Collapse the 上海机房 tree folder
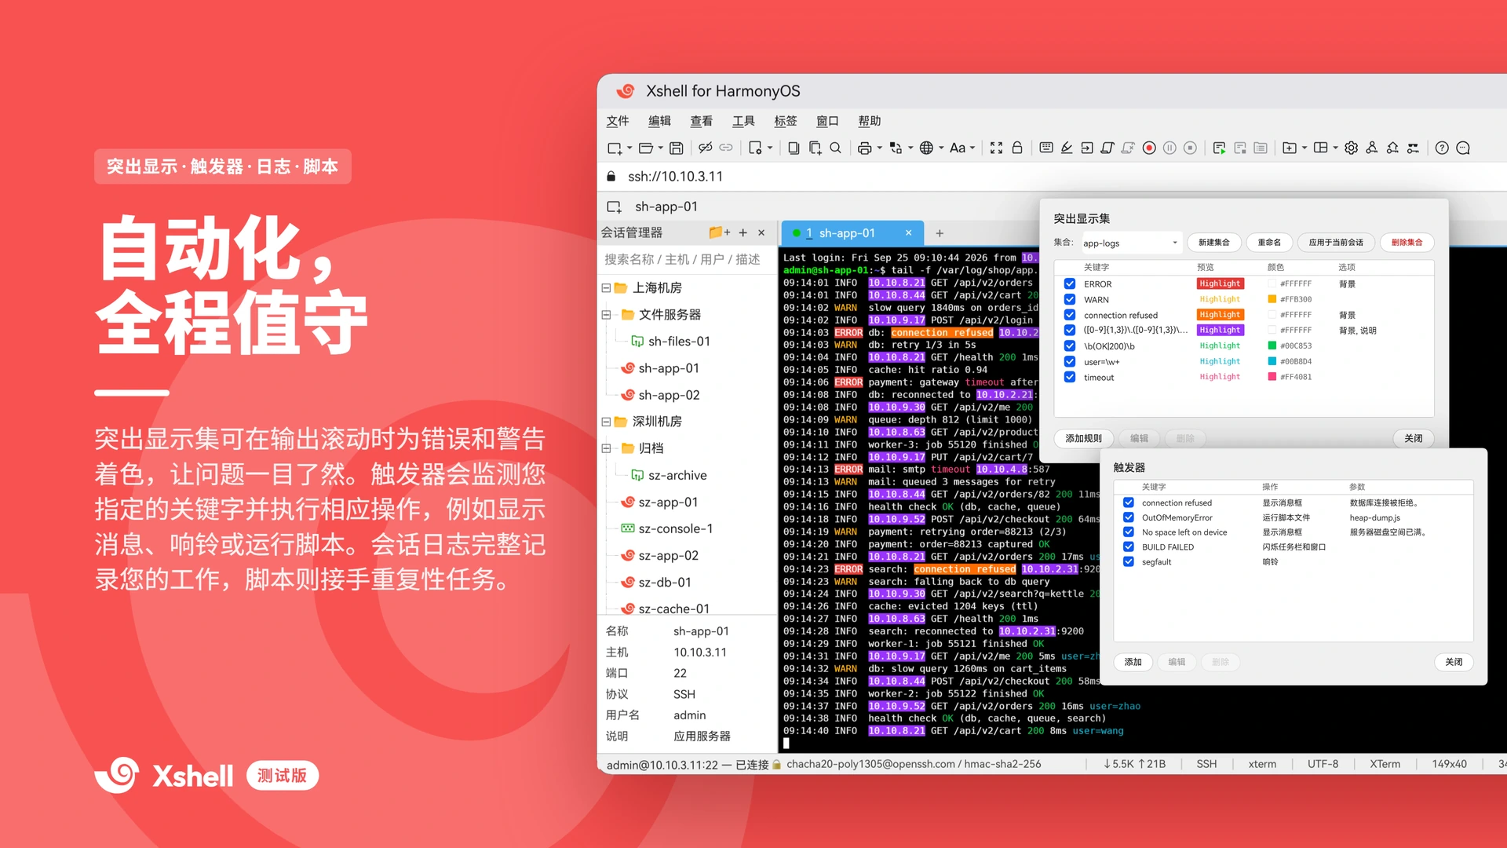The width and height of the screenshot is (1507, 848). tap(606, 288)
